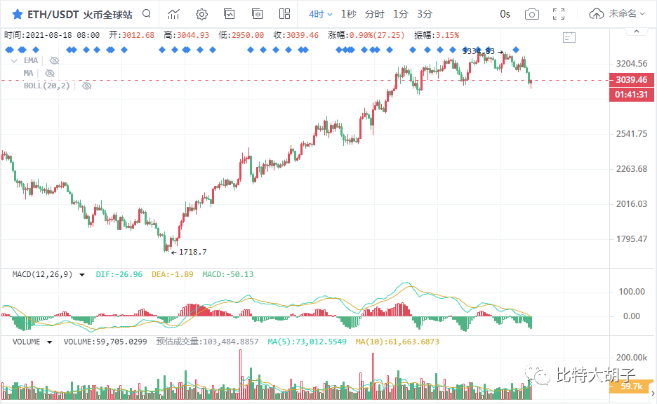Open the 未命名 cloud save menu
The width and height of the screenshot is (657, 404).
point(618,13)
